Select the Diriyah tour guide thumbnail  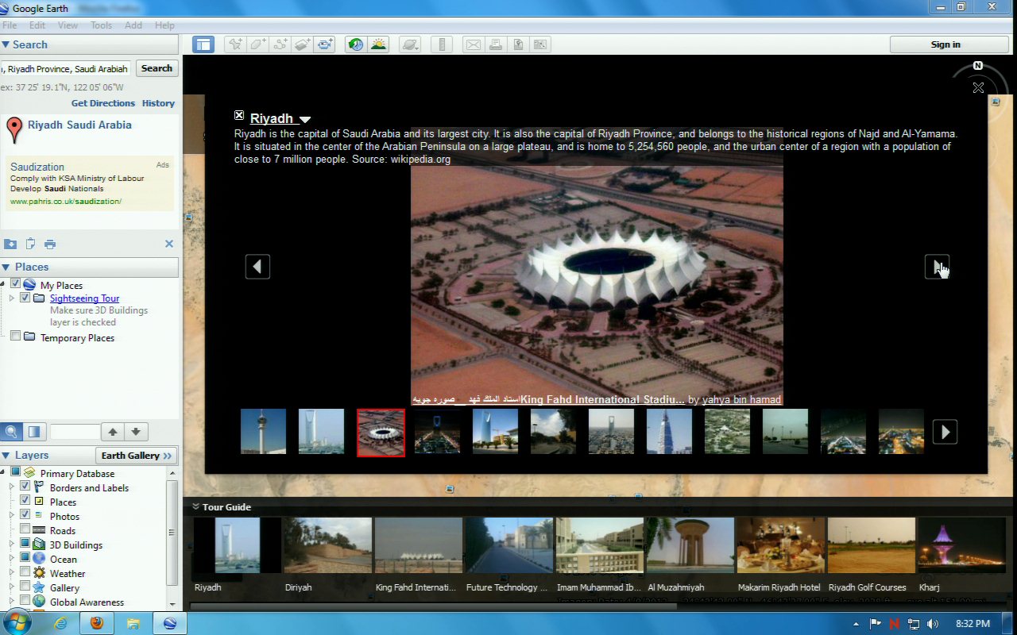[327, 546]
